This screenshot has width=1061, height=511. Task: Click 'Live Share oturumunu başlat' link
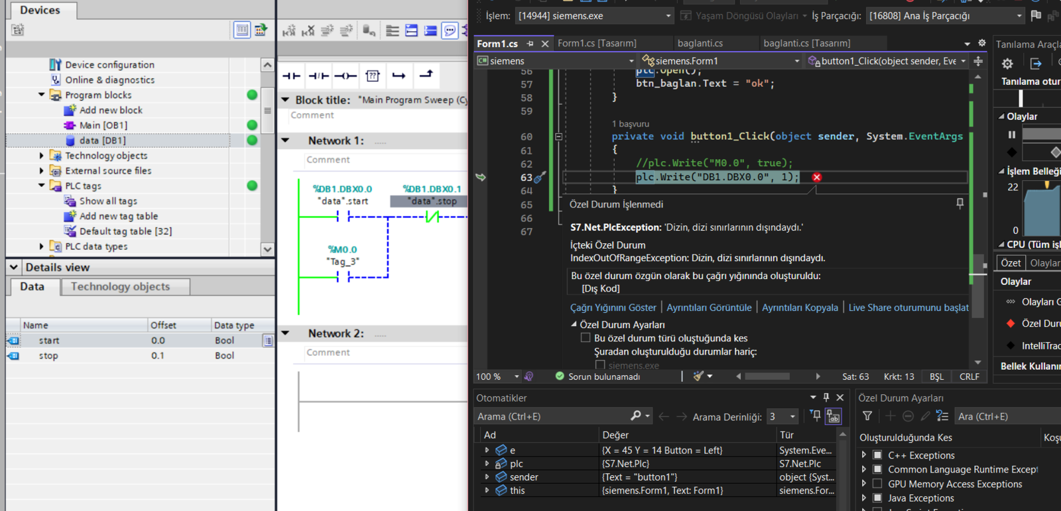click(x=908, y=308)
